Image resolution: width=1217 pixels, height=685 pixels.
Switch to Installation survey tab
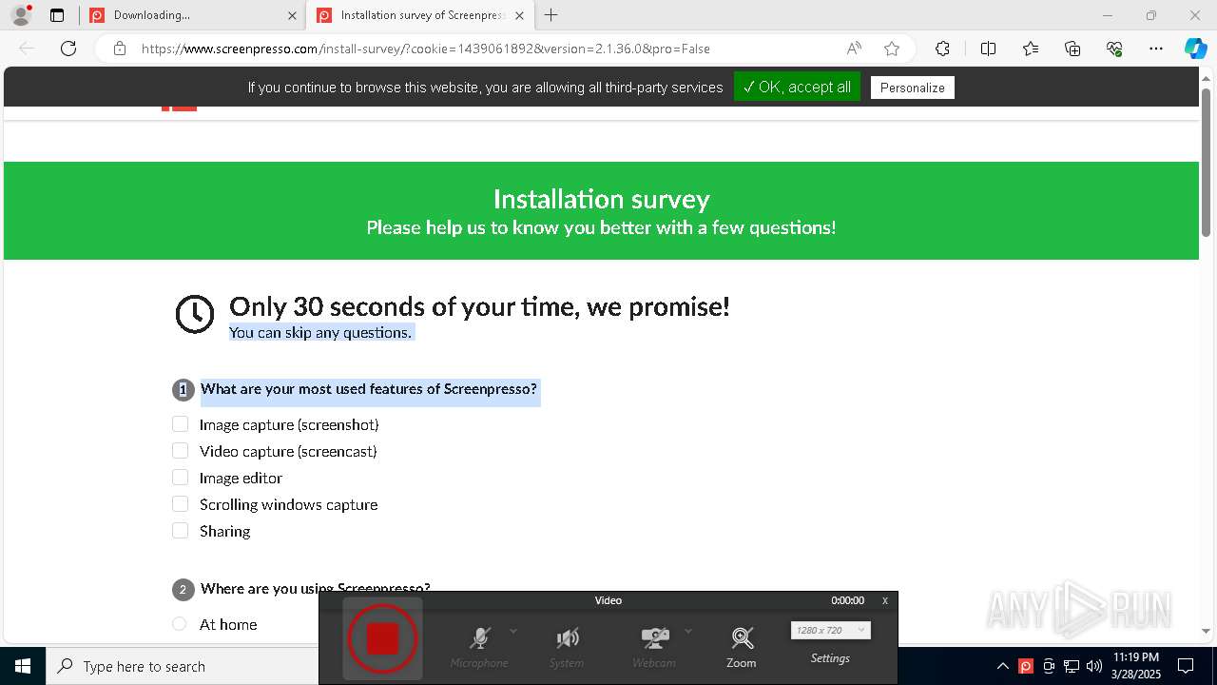tap(420, 15)
